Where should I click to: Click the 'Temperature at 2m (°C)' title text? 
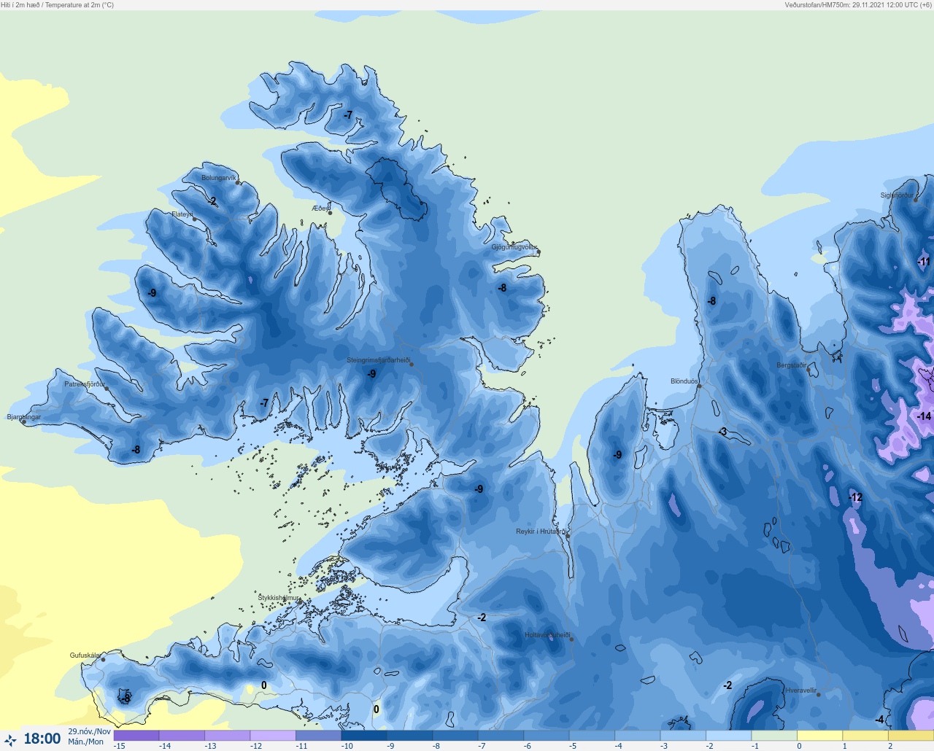click(80, 5)
